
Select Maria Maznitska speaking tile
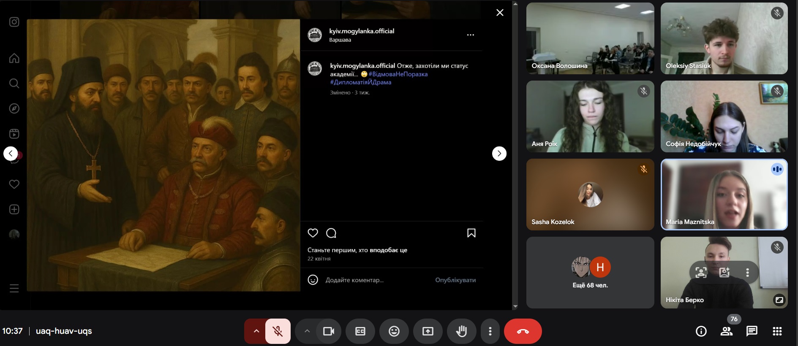coord(724,195)
